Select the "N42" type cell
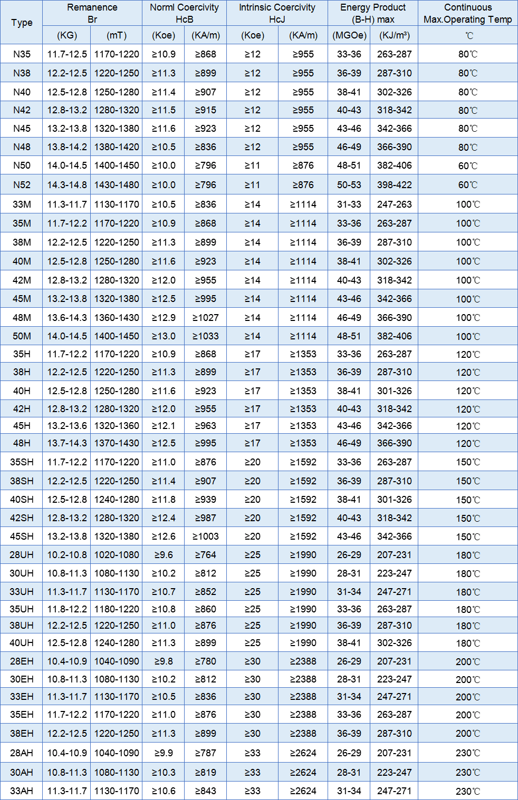This screenshot has height=800, width=518. coord(22,110)
